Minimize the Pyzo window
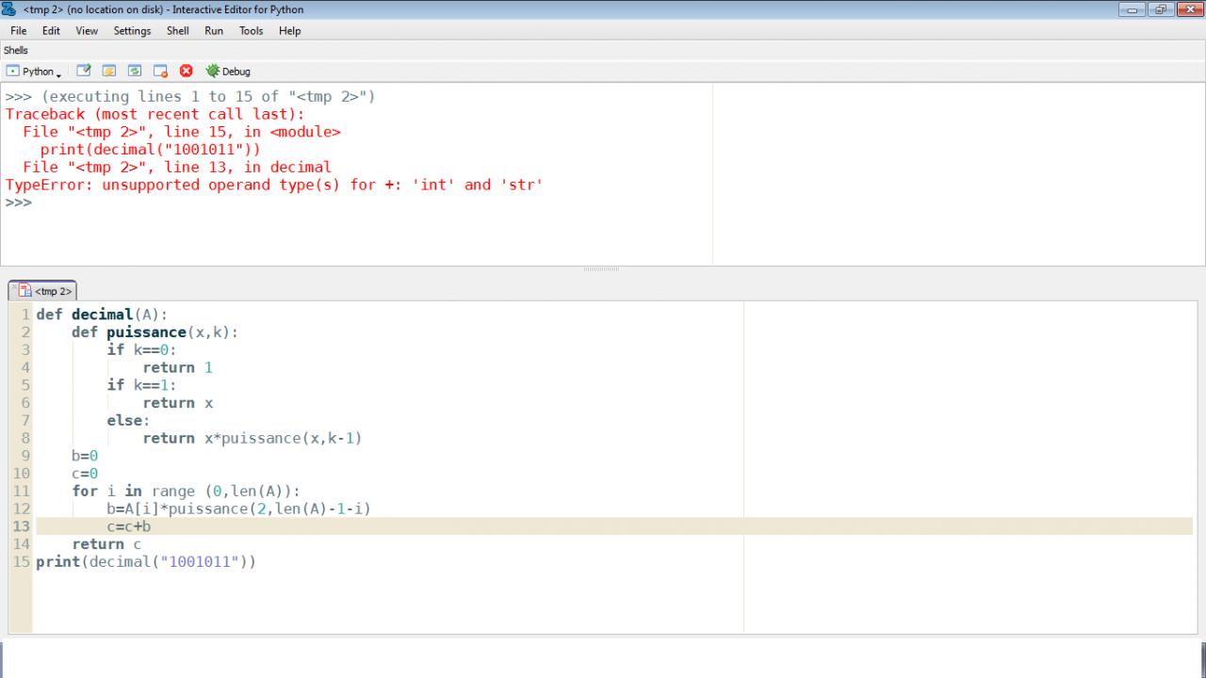The width and height of the screenshot is (1206, 678). [1130, 9]
